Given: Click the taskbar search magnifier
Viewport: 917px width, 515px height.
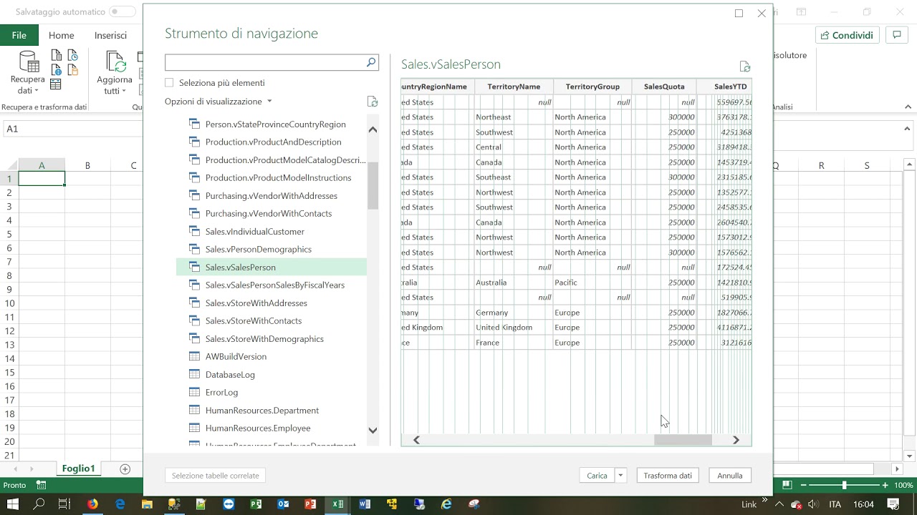Looking at the screenshot, I should click(x=39, y=504).
